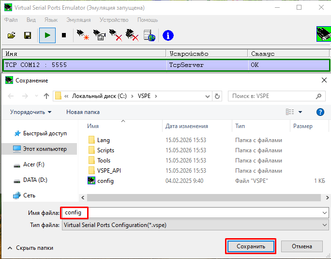Change view layout icon
Viewport: 331px width, 259px height.
coord(290,112)
